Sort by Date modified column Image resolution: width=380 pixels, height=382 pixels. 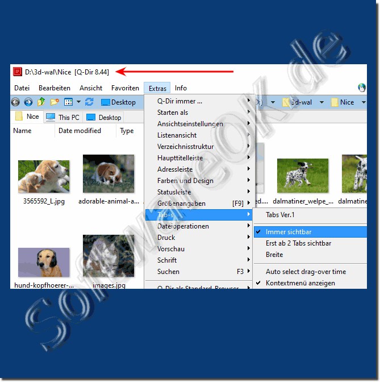(85, 131)
